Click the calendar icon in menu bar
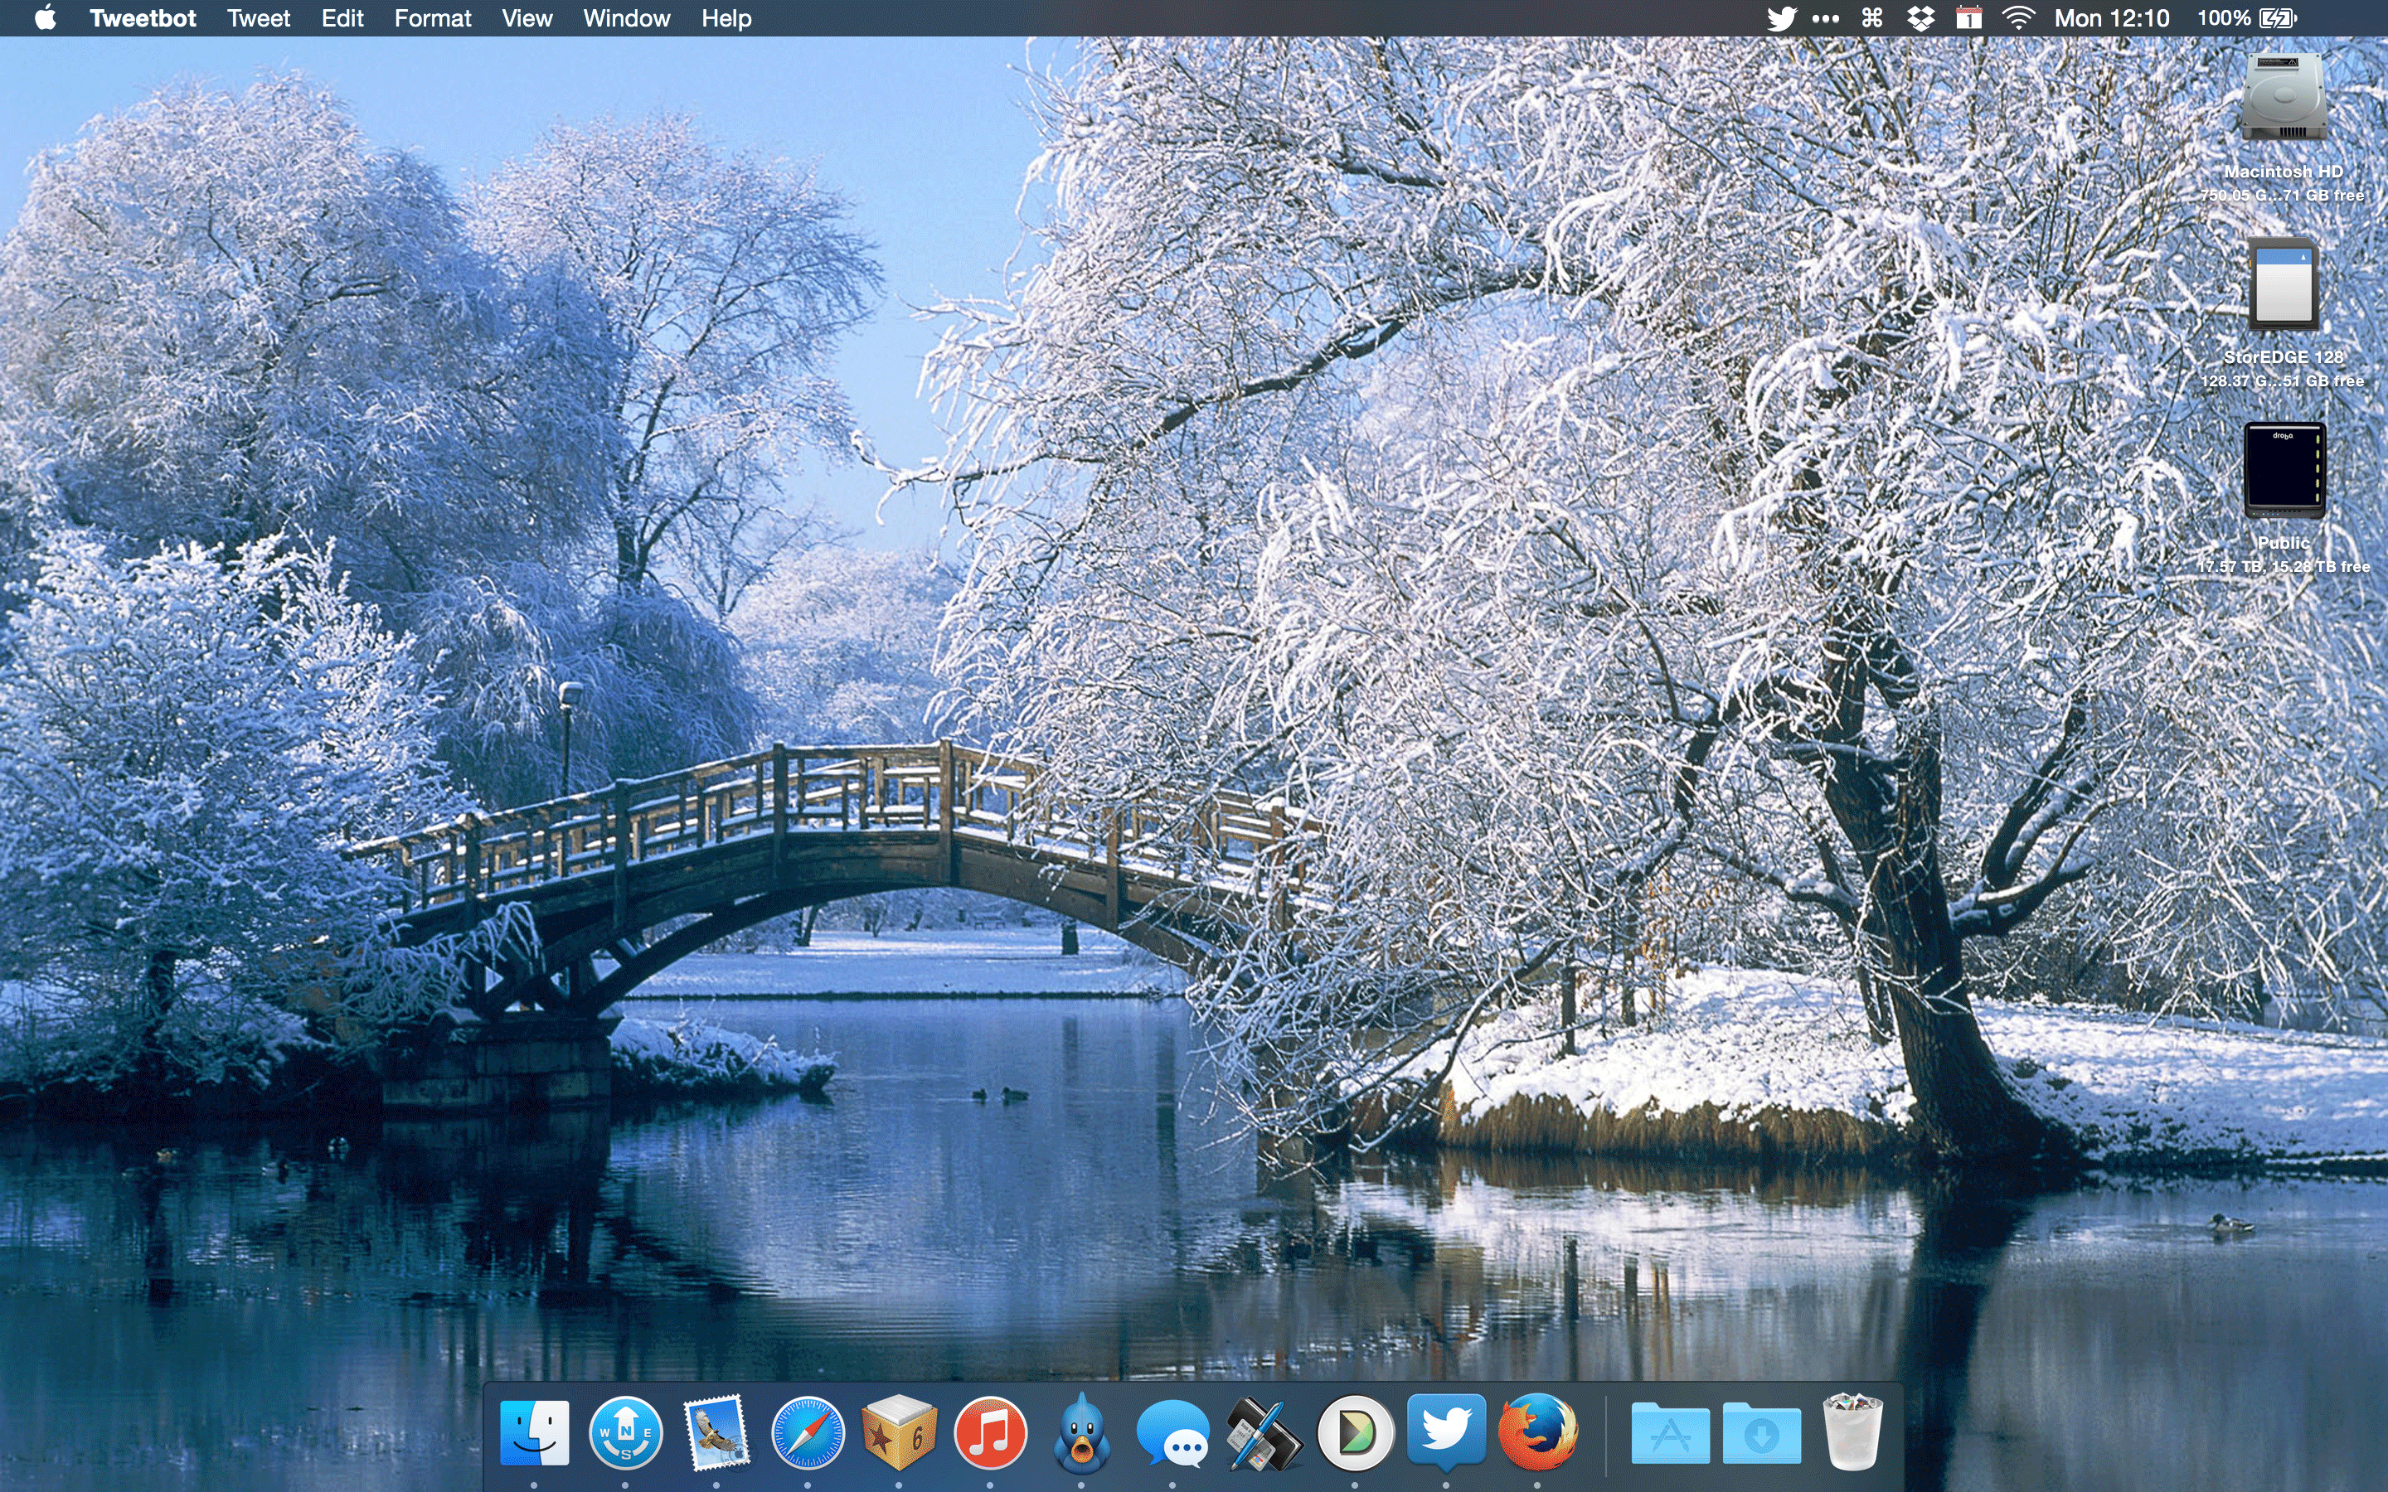 point(1968,19)
